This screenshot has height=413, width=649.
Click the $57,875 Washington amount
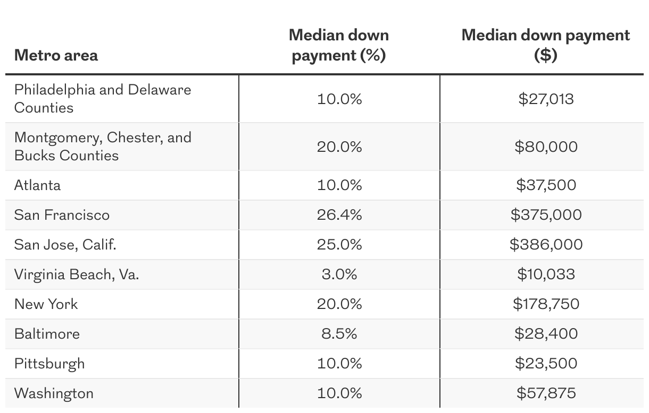[x=546, y=393]
